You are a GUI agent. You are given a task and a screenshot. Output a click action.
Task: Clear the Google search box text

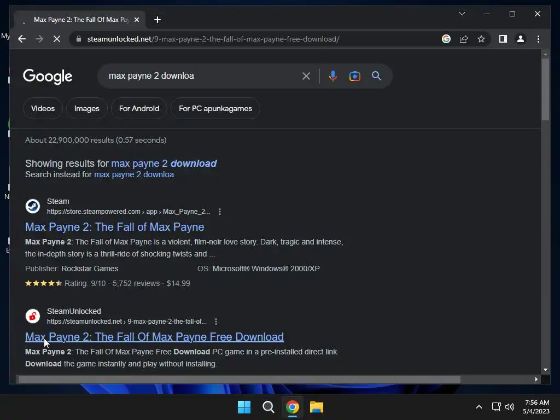(306, 75)
